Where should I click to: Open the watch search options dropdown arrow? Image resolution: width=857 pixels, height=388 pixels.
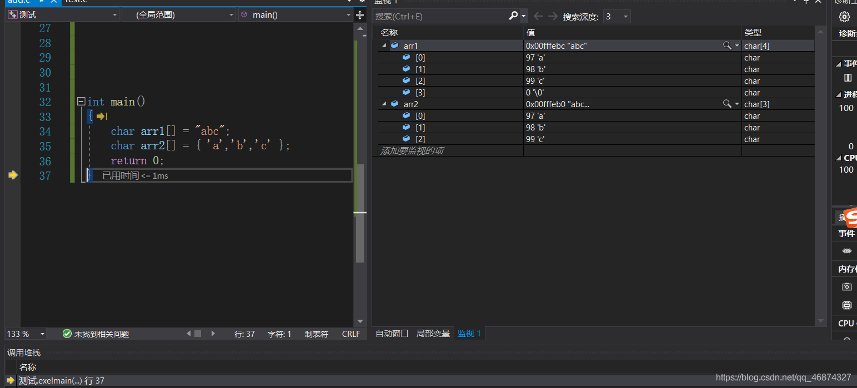point(524,17)
